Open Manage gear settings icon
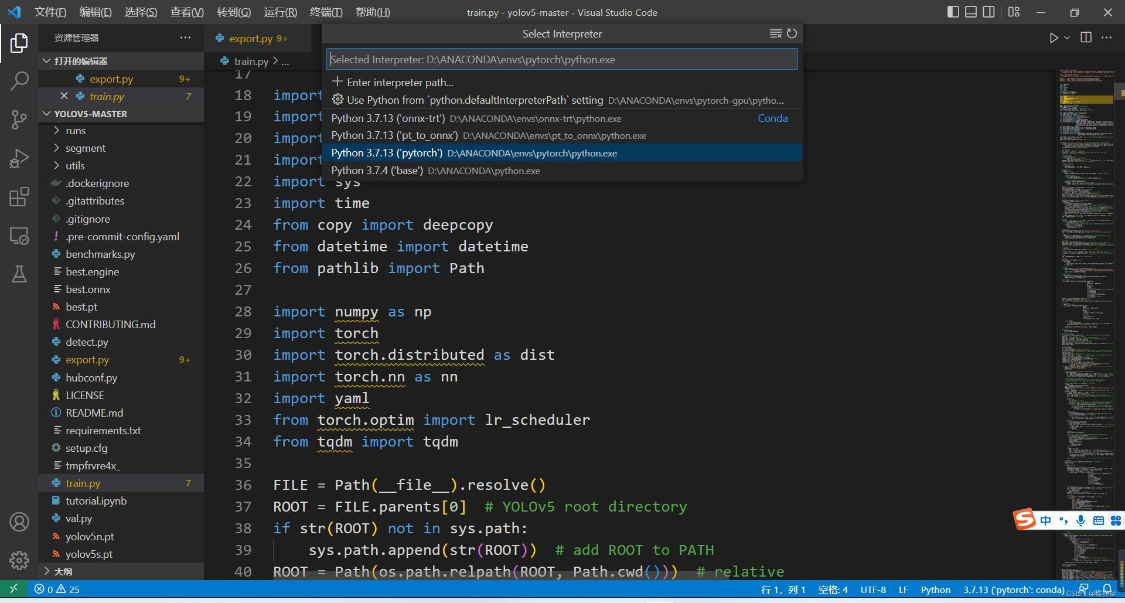 [19, 560]
